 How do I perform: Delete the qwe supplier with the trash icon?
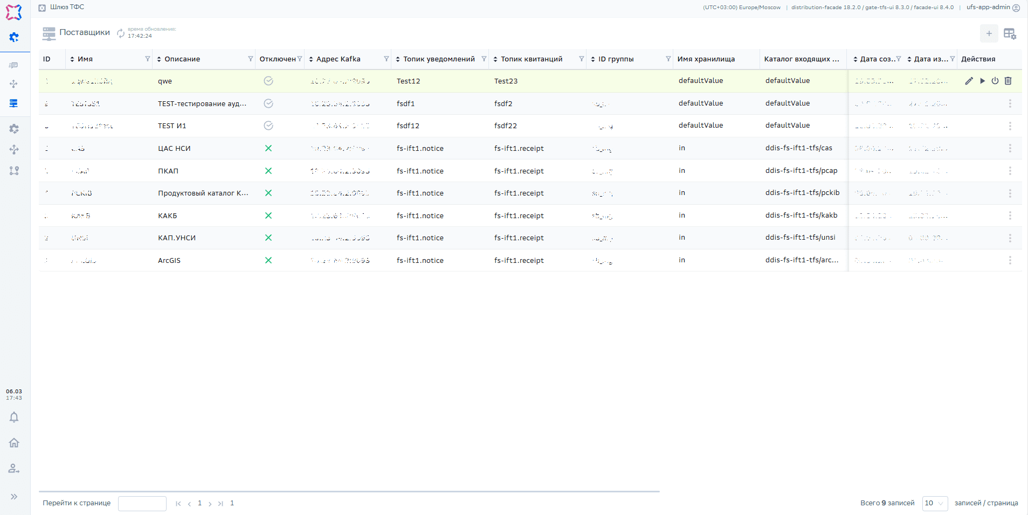[1008, 81]
